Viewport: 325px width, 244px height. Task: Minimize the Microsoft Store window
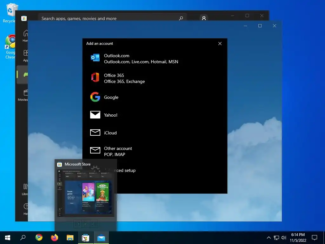pyautogui.click(x=233, y=16)
